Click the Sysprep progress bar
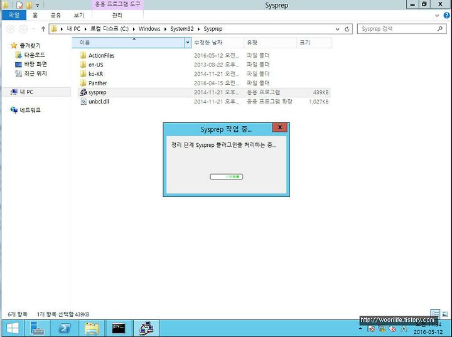 pyautogui.click(x=226, y=176)
